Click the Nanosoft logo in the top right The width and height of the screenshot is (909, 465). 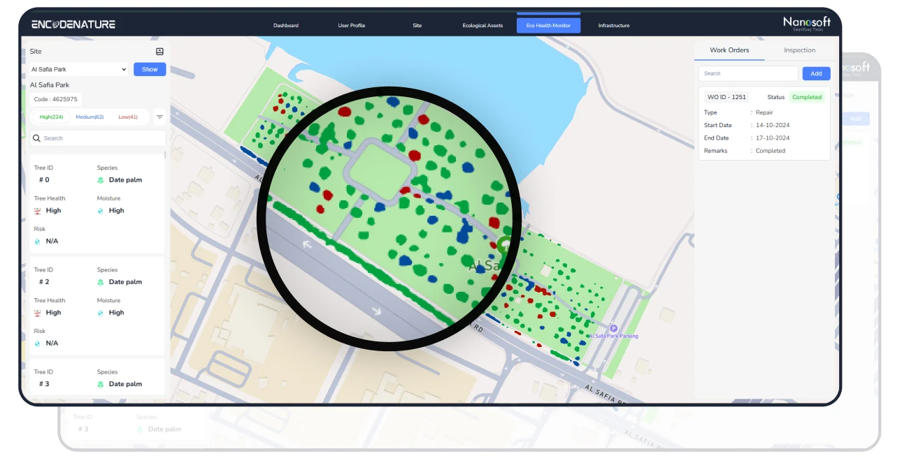808,22
